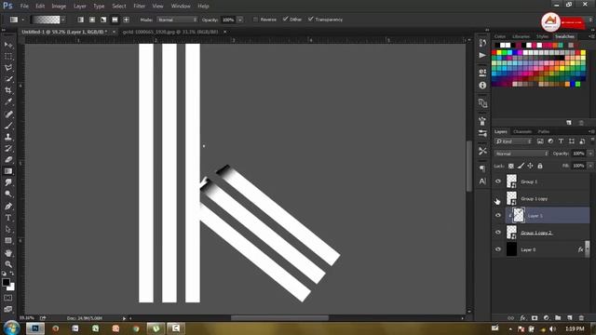Select the Eyedropper tool
Image resolution: width=596 pixels, height=335 pixels.
click(8, 101)
